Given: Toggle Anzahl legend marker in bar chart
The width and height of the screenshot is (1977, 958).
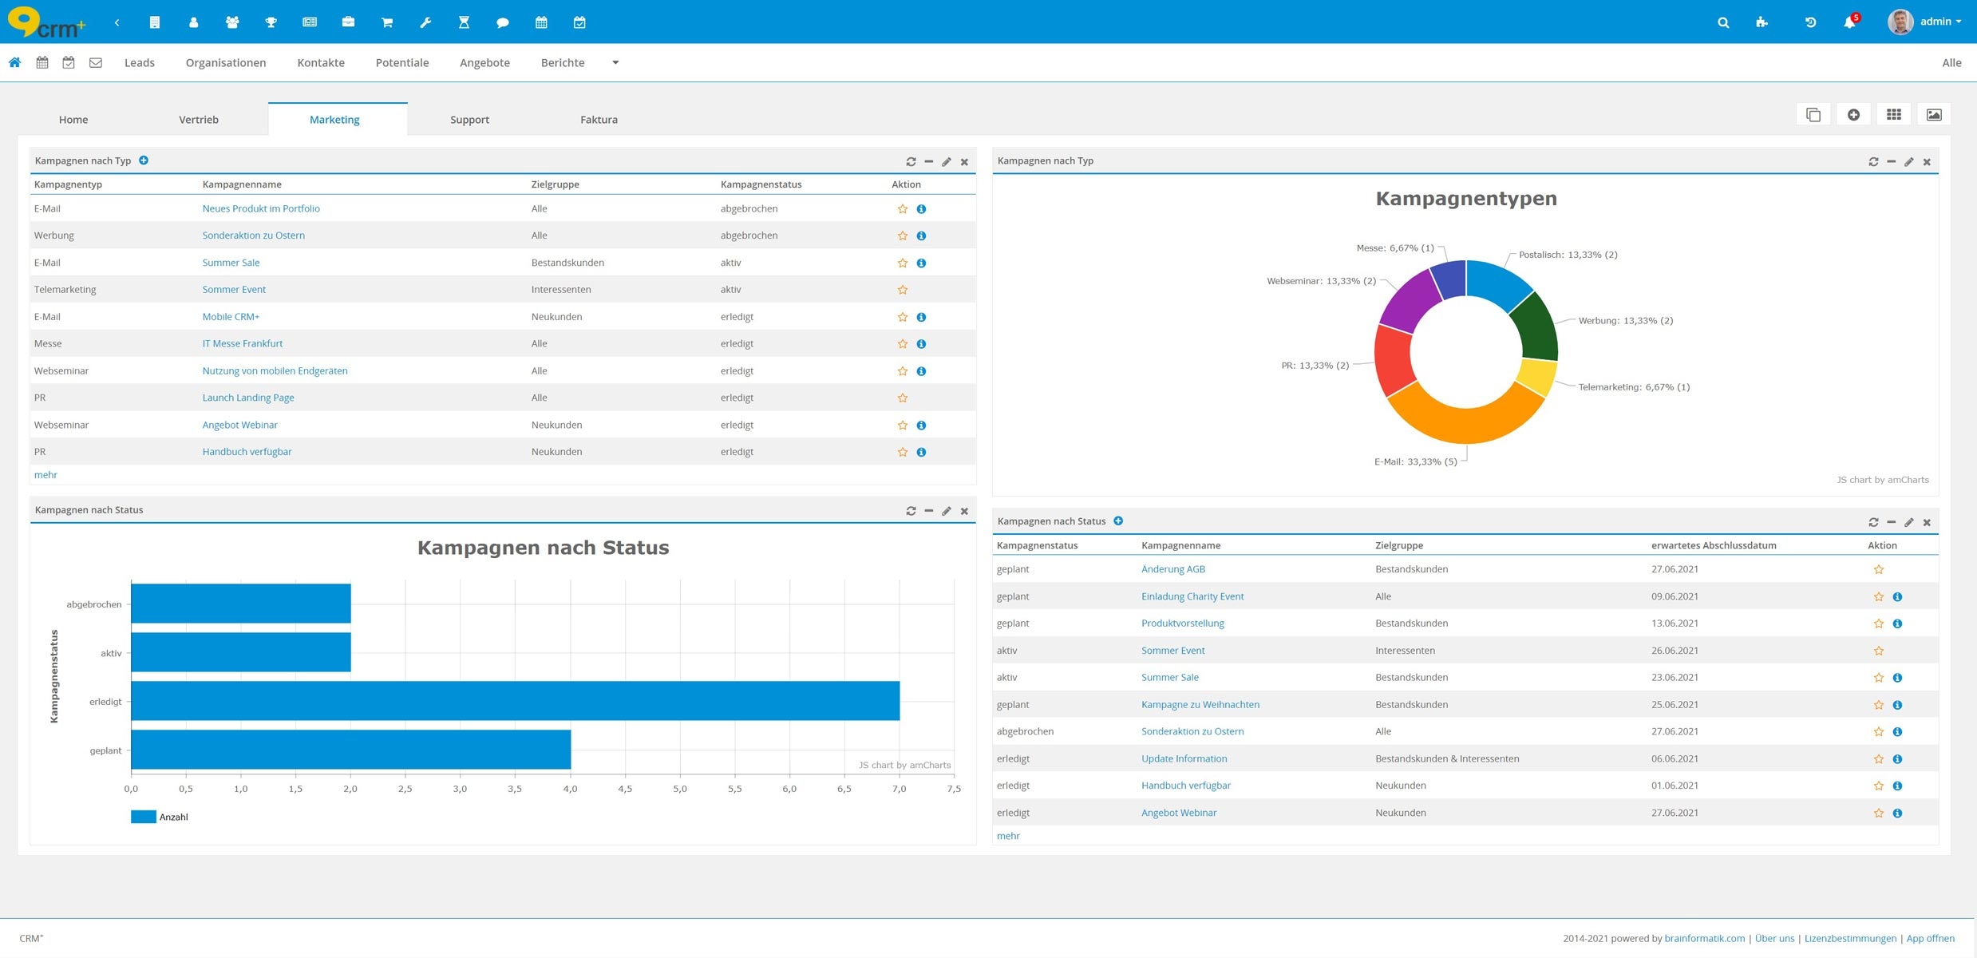Looking at the screenshot, I should [143, 817].
